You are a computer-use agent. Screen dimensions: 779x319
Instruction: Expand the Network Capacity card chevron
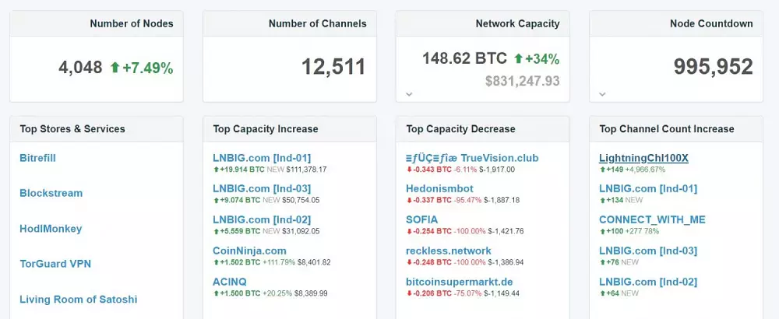(409, 94)
